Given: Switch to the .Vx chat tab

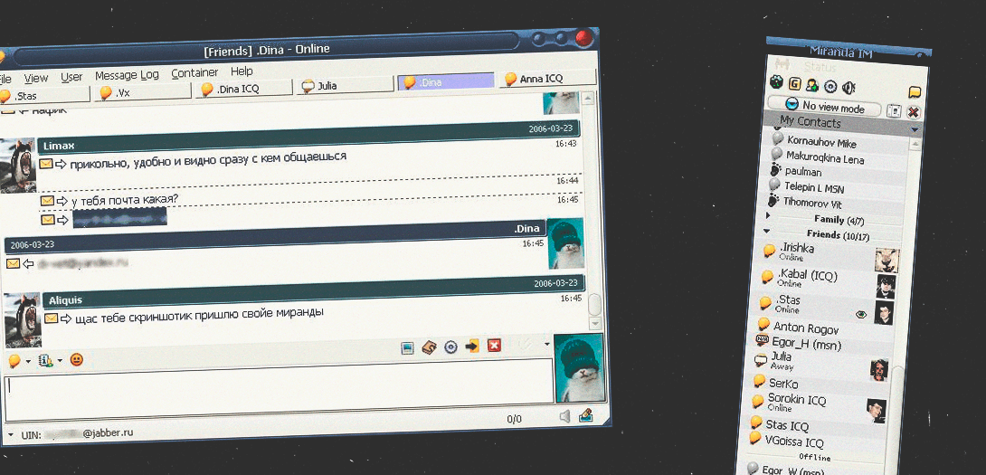Looking at the screenshot, I should pyautogui.click(x=143, y=92).
